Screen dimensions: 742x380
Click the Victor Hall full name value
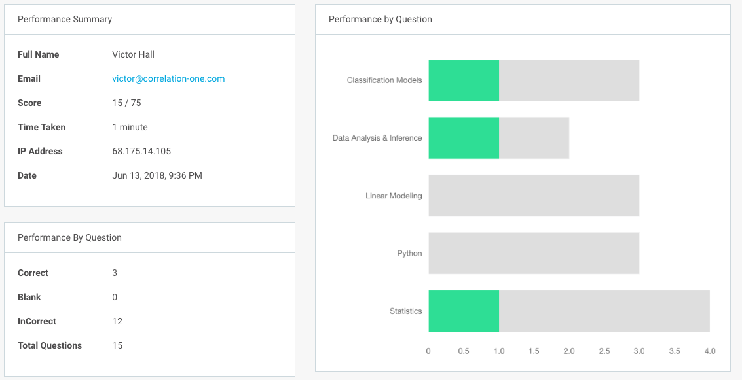133,54
